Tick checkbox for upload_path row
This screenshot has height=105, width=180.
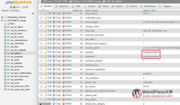pyautogui.click(x=41, y=95)
